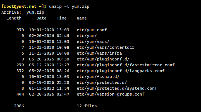Click the Name column header
This screenshot has width=201, height=112.
point(82,18)
